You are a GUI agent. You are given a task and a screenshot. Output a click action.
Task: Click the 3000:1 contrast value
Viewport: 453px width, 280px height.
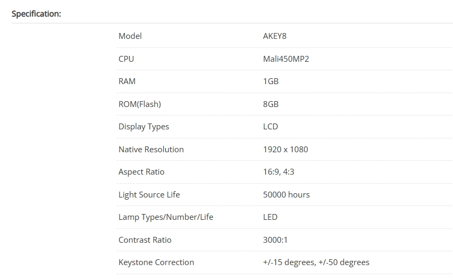click(x=275, y=240)
